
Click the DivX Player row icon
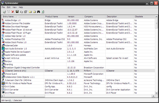pos(3,93)
